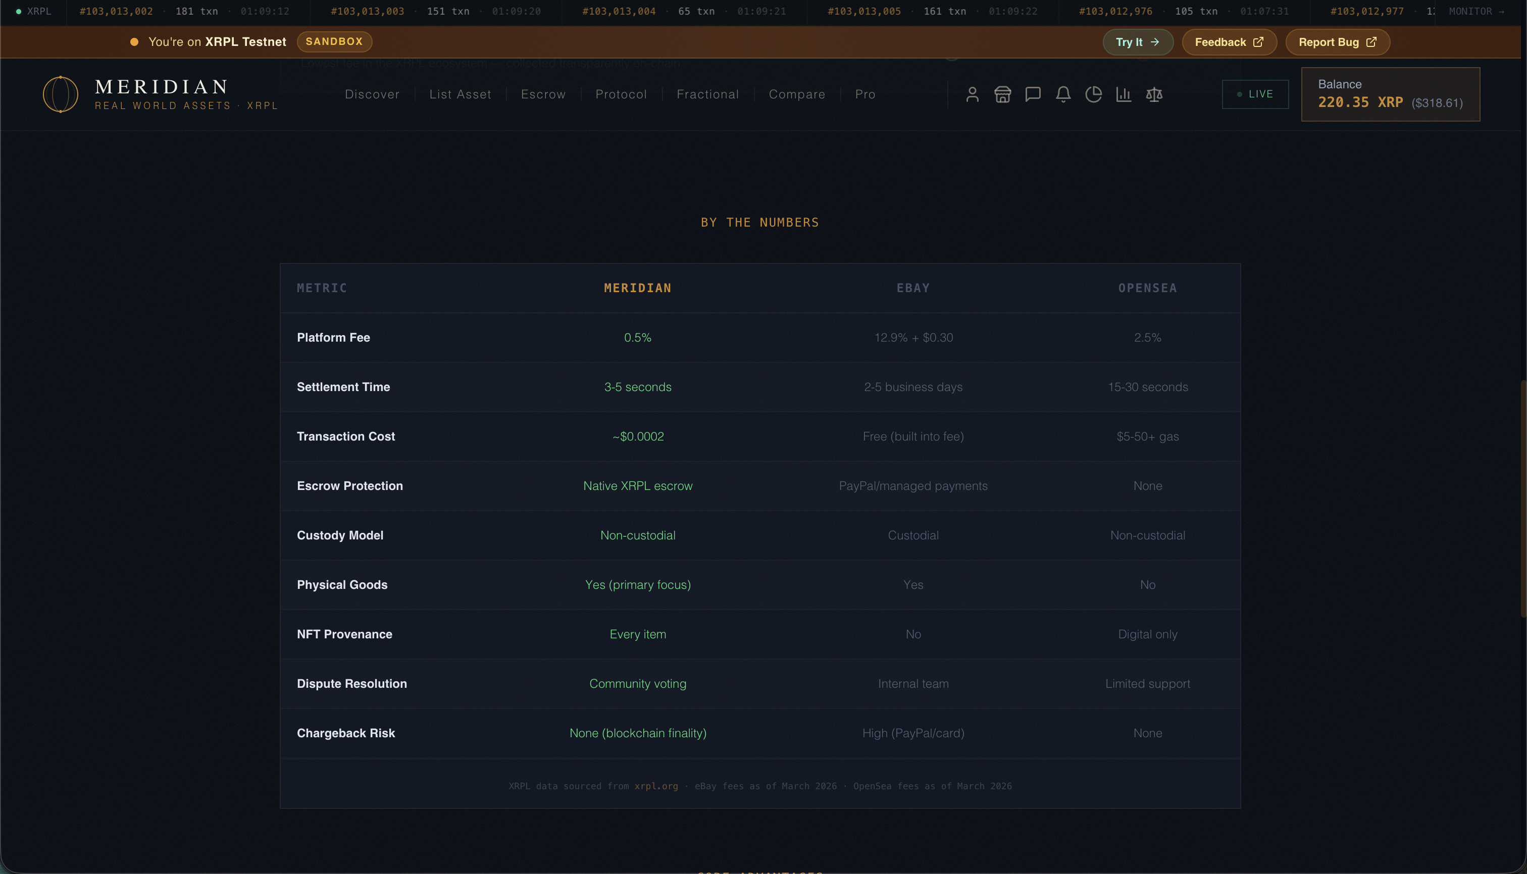Click the Report Bug button
The height and width of the screenshot is (874, 1527).
1338,42
